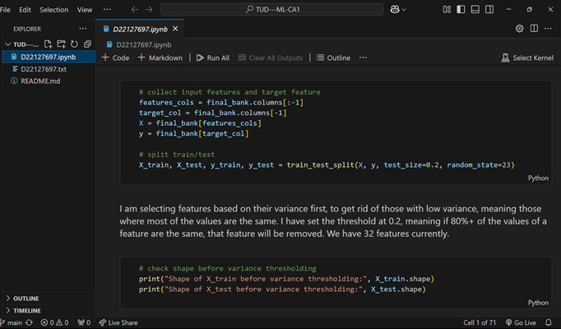Clear All Outputs of the notebook

point(271,58)
